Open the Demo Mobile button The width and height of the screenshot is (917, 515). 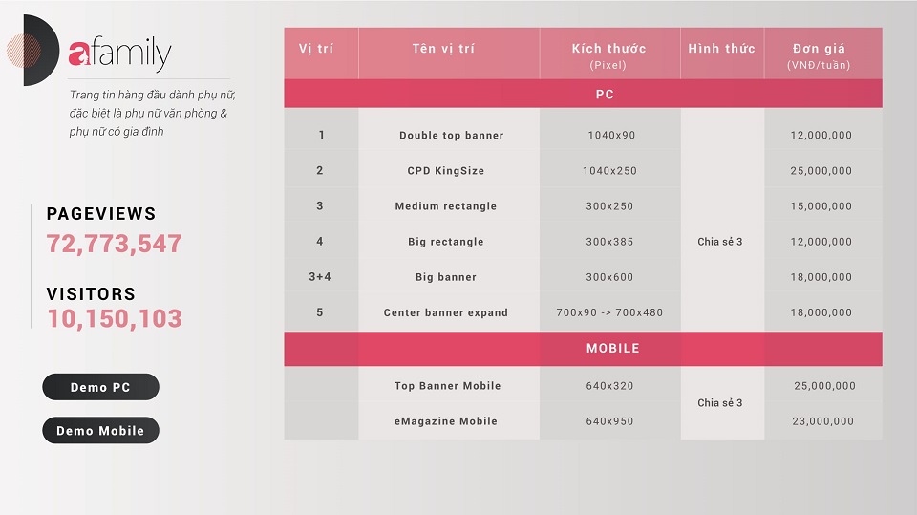pos(100,431)
